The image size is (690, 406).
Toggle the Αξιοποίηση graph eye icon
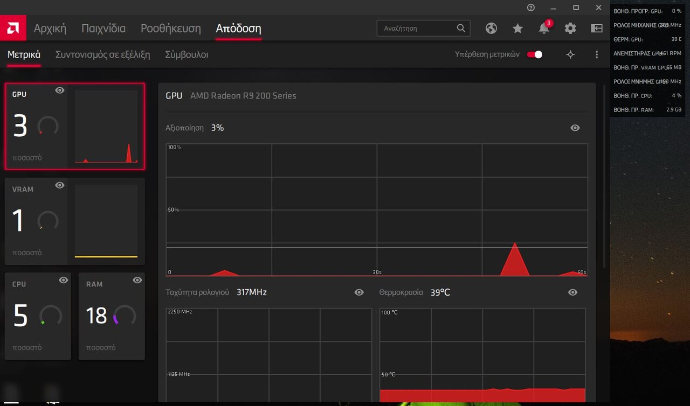coord(575,128)
